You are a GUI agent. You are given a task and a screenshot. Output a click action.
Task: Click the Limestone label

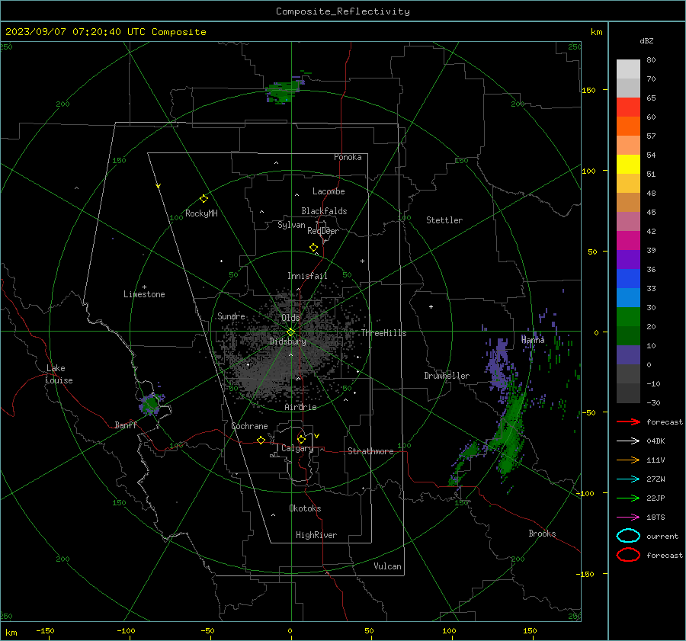pyautogui.click(x=144, y=294)
